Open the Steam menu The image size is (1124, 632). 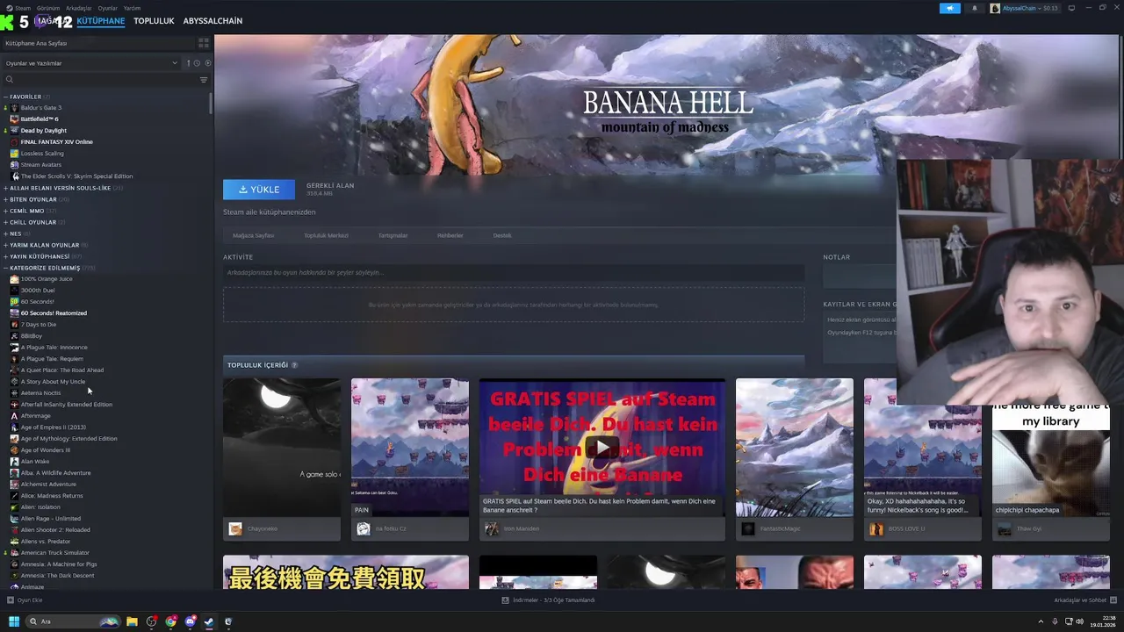tap(22, 8)
